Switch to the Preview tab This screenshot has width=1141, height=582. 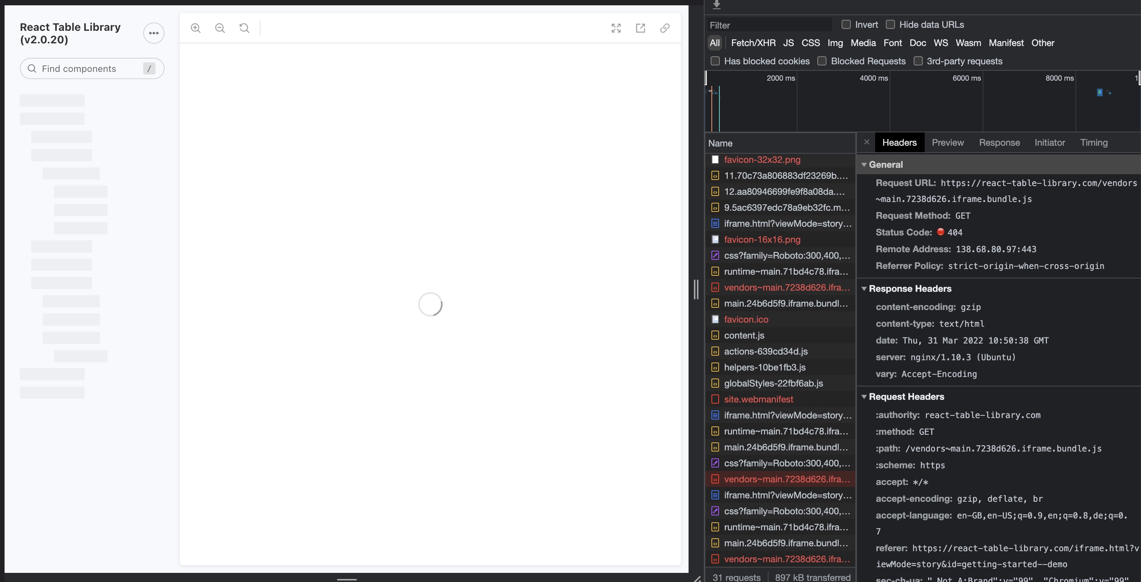coord(948,142)
